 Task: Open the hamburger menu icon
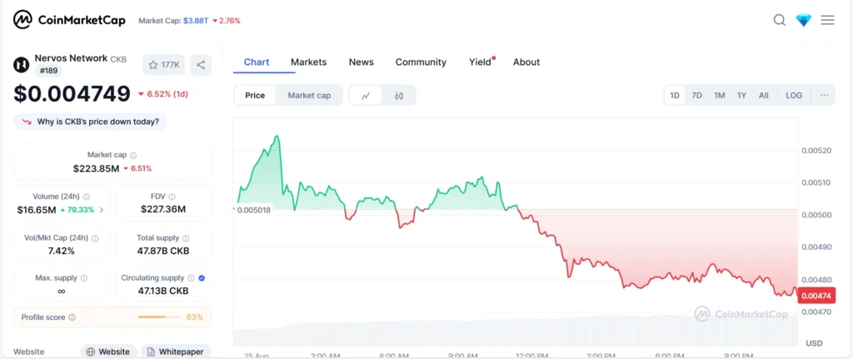click(827, 20)
